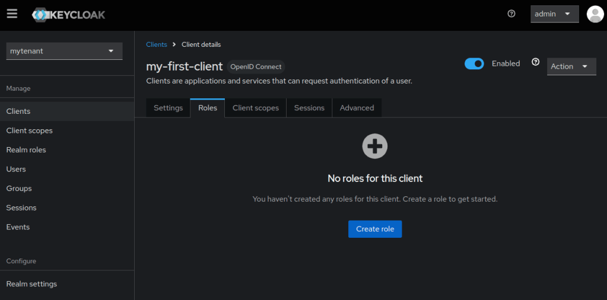
Task: Disable the client with the Enabled switch
Action: pos(474,64)
